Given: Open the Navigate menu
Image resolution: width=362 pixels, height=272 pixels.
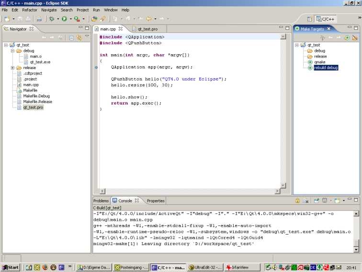Looking at the screenshot, I should 49,10.
